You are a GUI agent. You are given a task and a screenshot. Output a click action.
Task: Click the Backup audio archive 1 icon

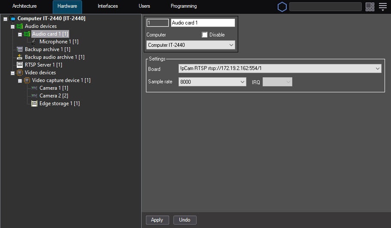coord(20,57)
